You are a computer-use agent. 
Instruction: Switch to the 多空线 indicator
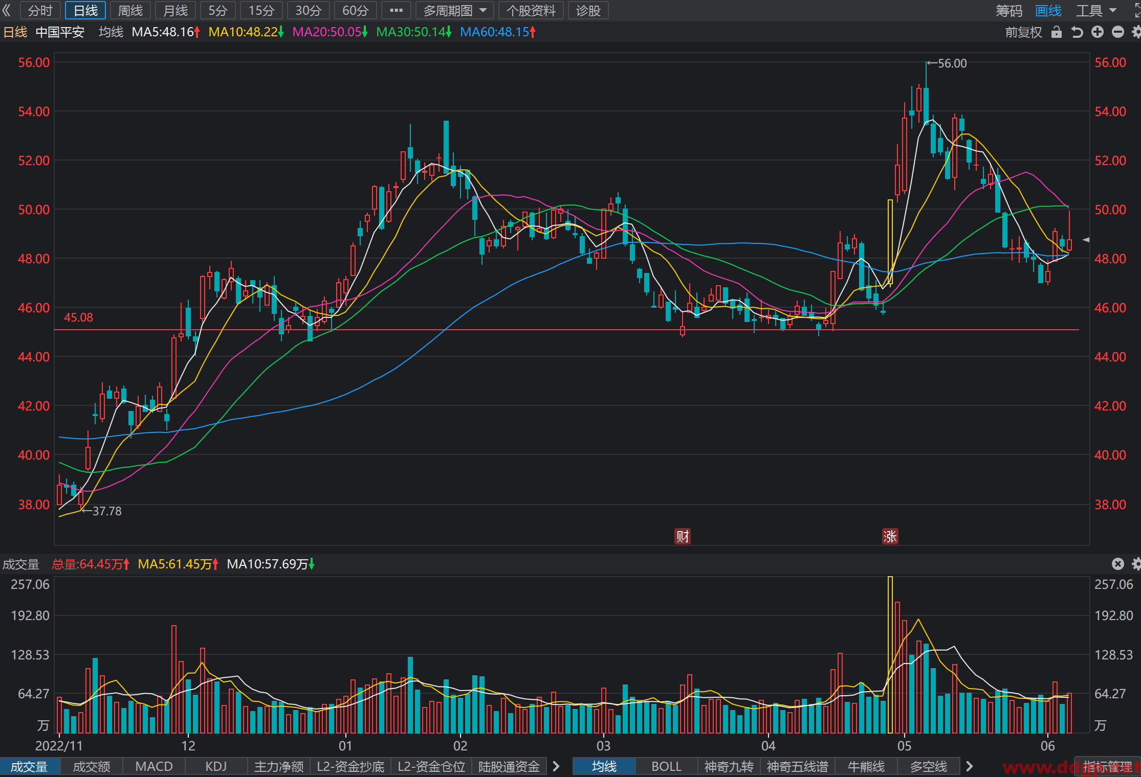[x=929, y=766]
